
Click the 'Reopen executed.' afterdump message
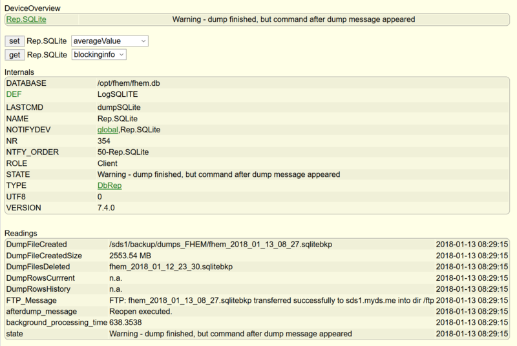click(140, 311)
